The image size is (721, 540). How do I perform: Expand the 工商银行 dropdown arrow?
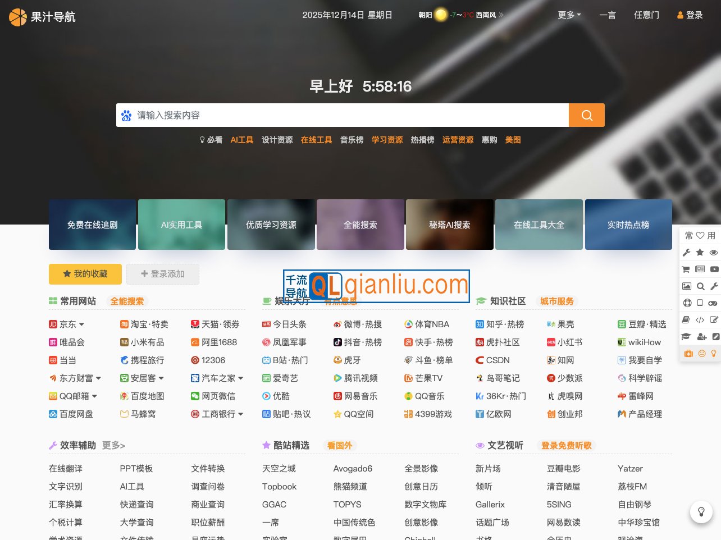241,414
